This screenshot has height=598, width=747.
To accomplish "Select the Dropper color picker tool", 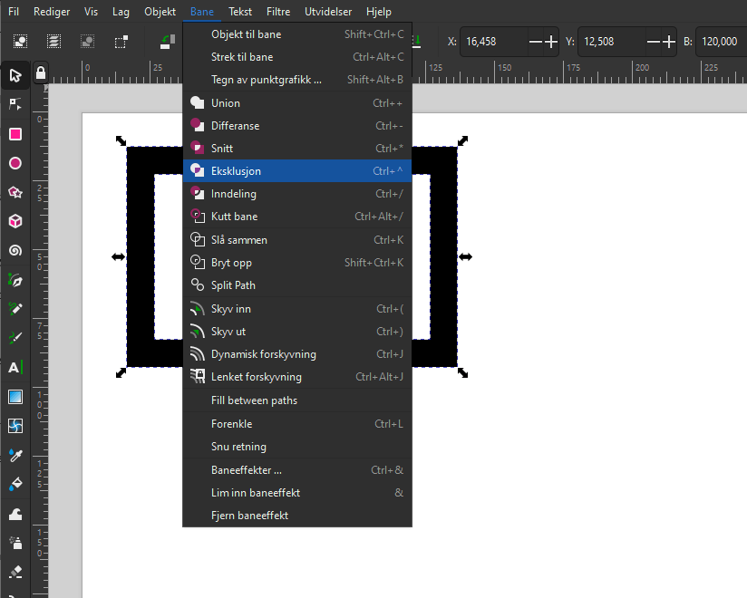I will [15, 454].
